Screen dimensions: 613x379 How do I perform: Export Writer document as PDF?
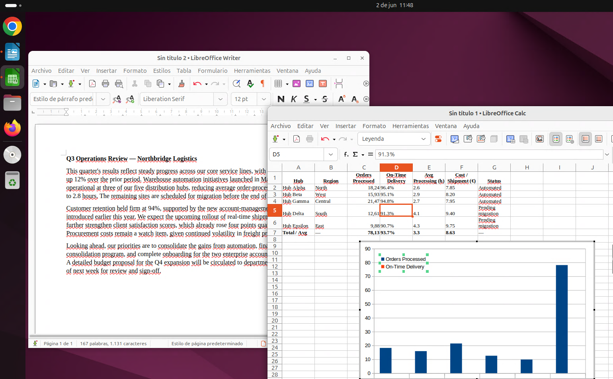point(92,84)
